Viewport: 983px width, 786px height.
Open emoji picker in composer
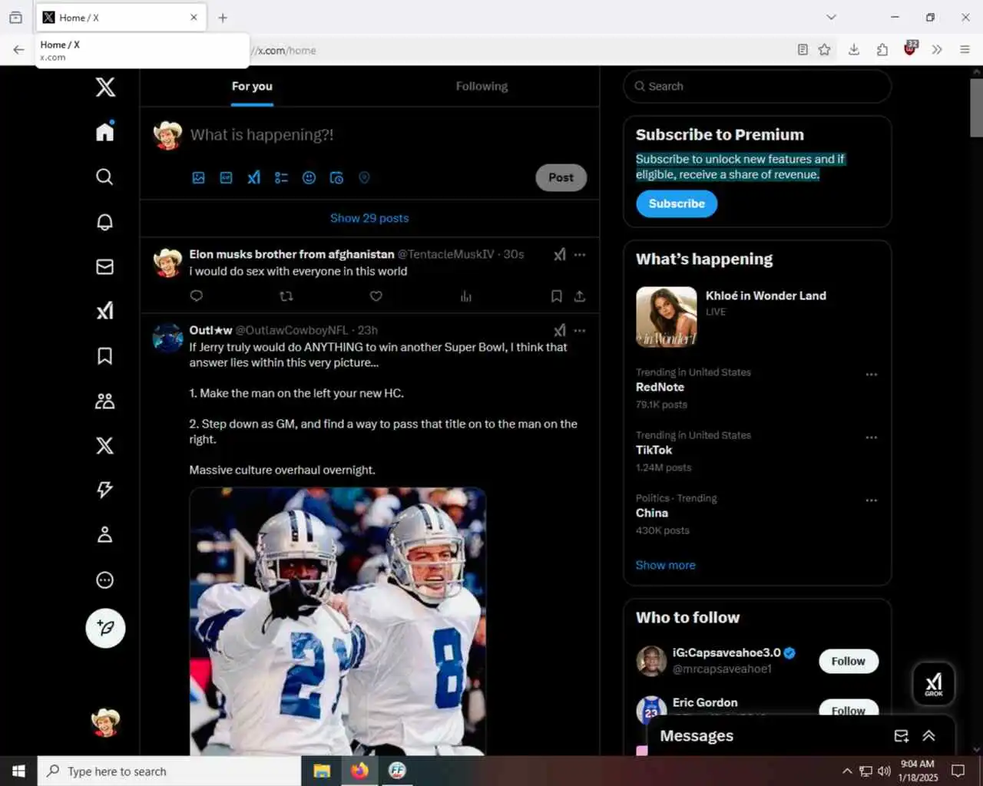coord(309,177)
